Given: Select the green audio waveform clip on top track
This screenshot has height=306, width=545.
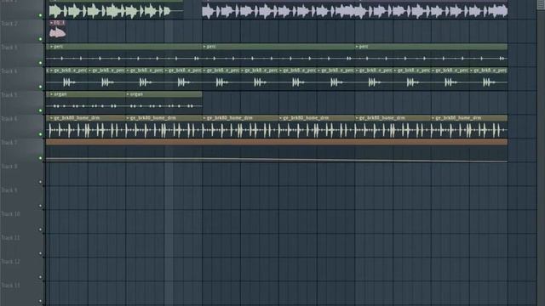Looking at the screenshot, I should [115, 10].
